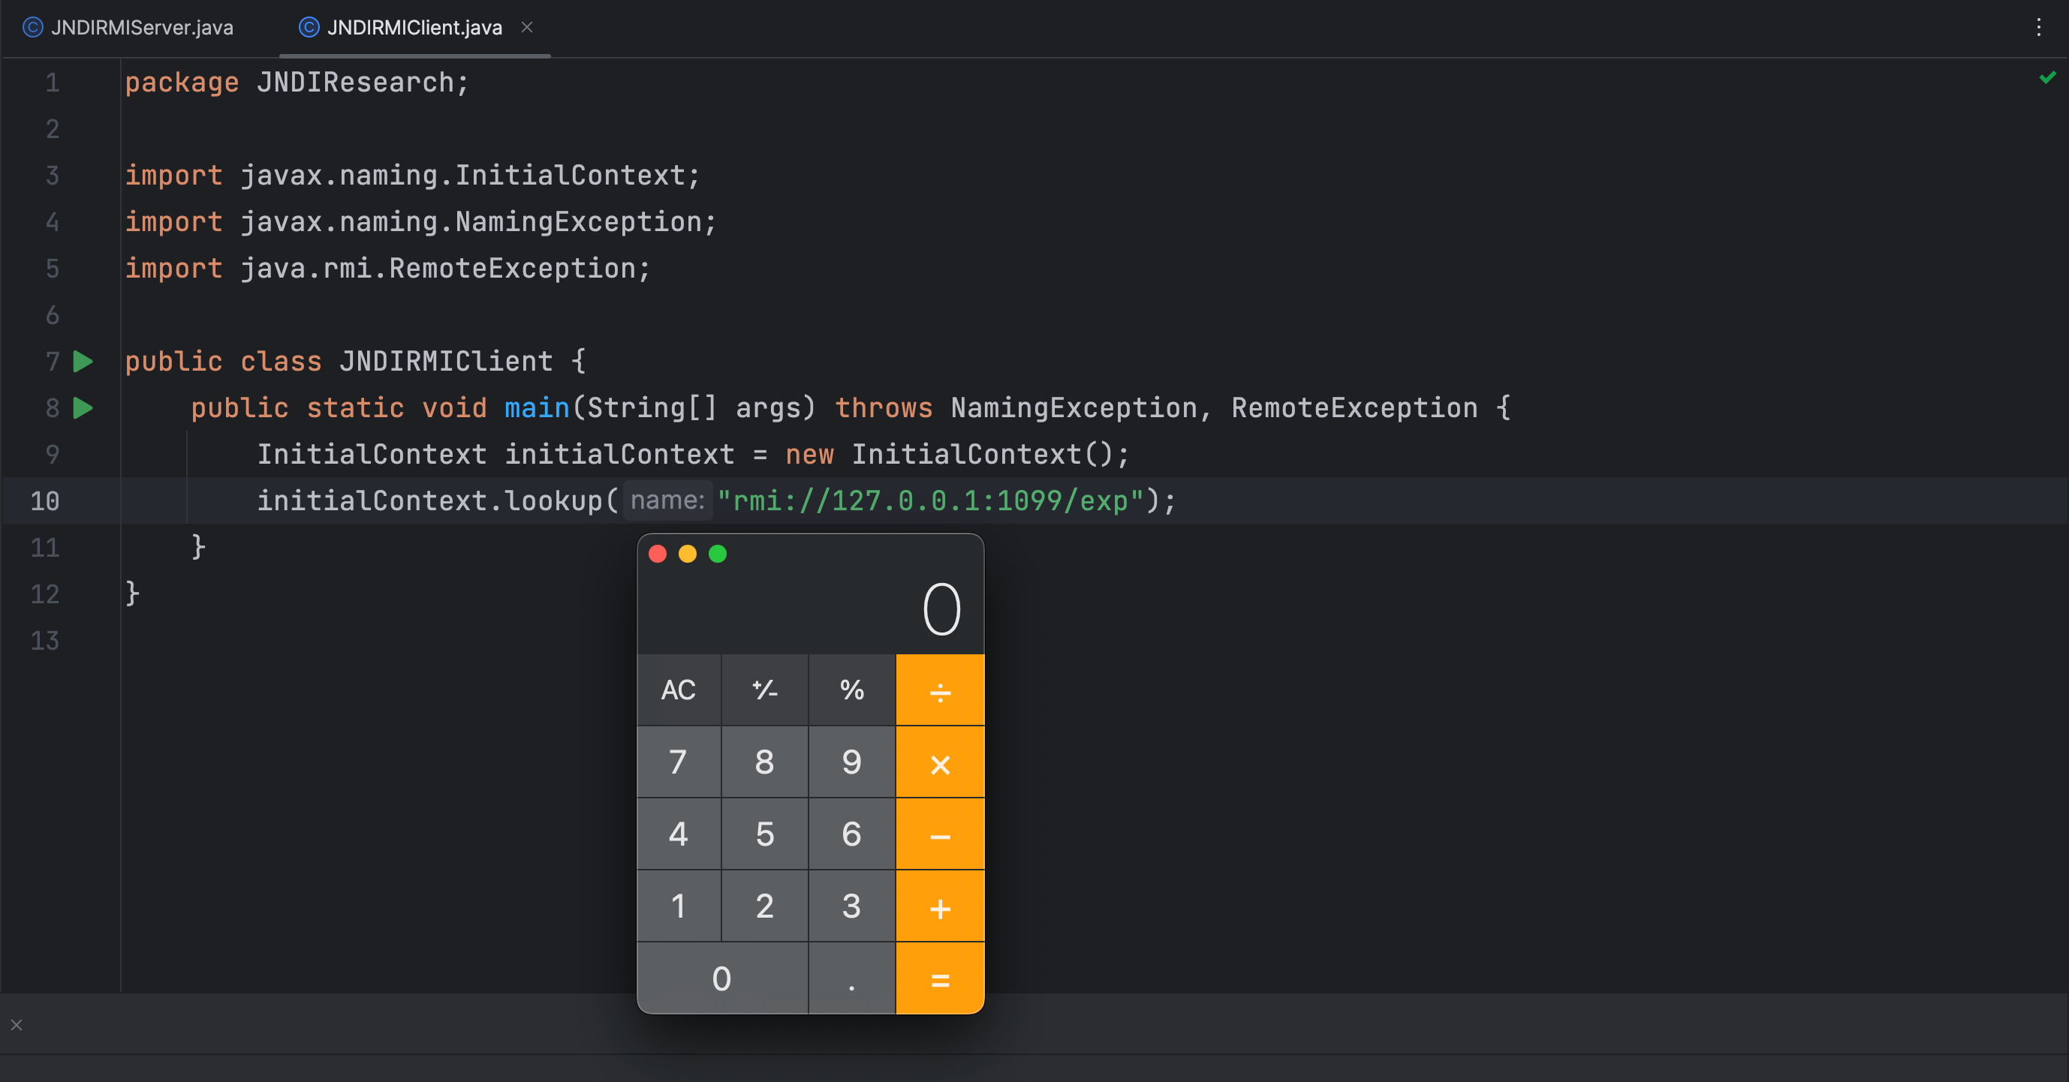Click the 'throws' keyword on line 8
Screen dimensions: 2069x1082
click(884, 407)
